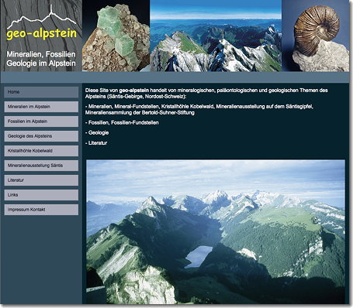The height and width of the screenshot is (308, 353).
Task: Open the Home menu item
Action: pos(41,92)
